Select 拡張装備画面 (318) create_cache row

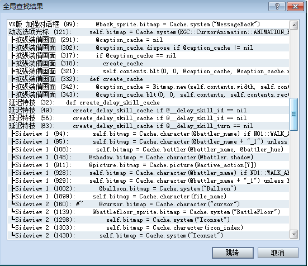(x=148, y=63)
